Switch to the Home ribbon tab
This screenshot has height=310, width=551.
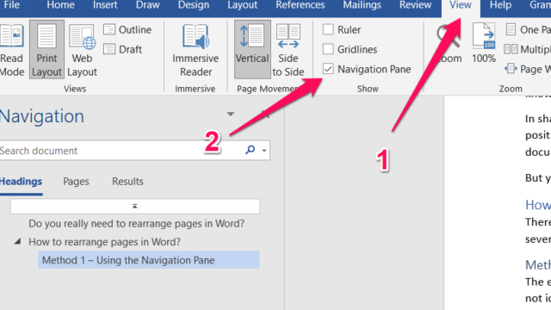[x=60, y=5]
